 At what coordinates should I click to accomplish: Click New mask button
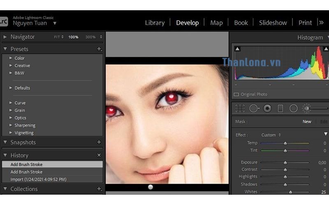(307, 122)
